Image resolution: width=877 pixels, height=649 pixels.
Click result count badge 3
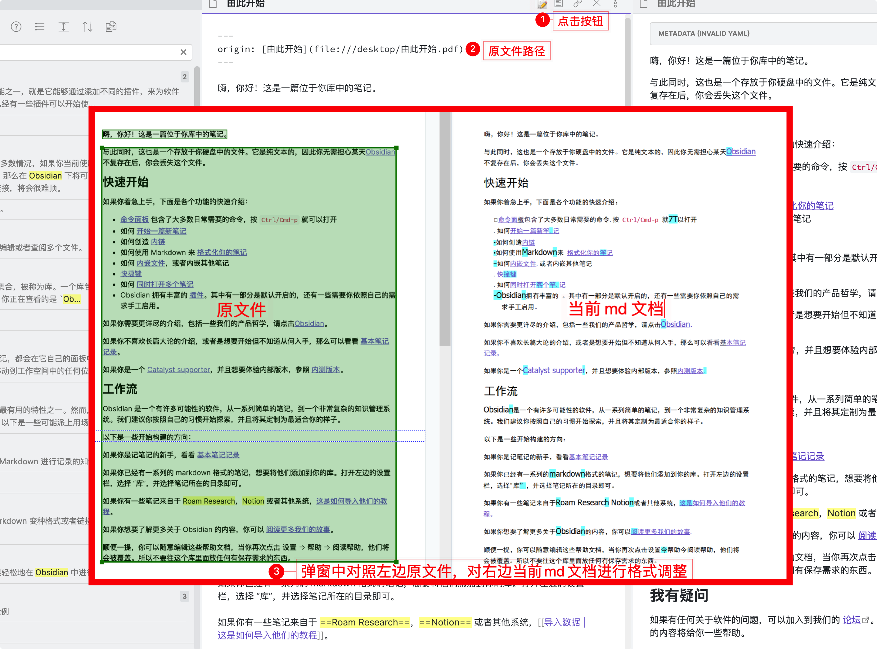click(x=184, y=596)
